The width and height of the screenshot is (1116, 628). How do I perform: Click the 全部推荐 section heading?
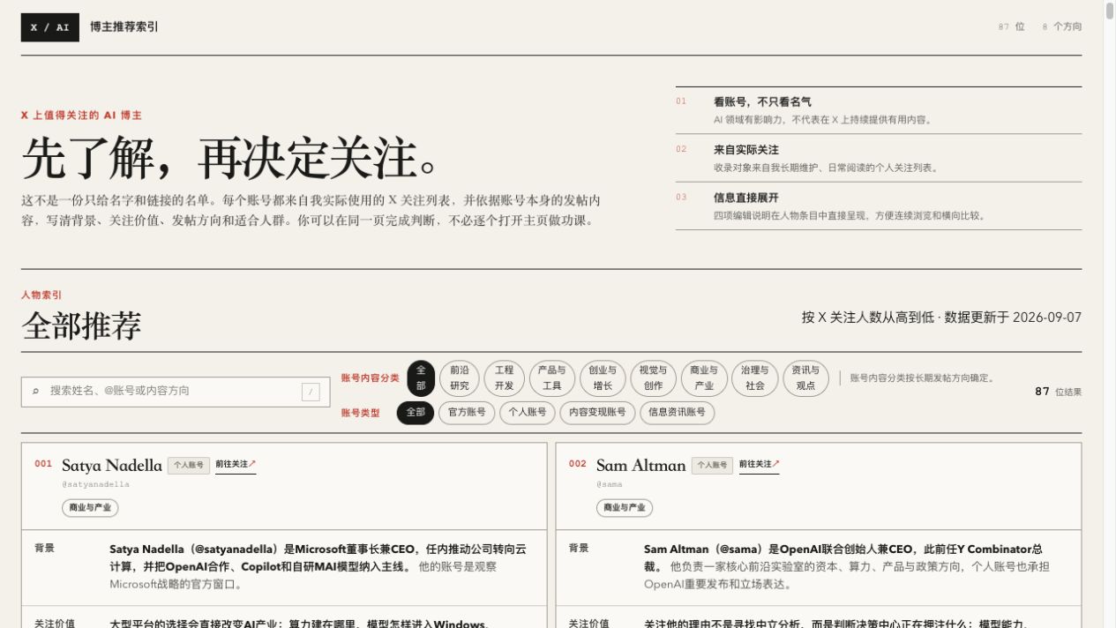tap(81, 326)
